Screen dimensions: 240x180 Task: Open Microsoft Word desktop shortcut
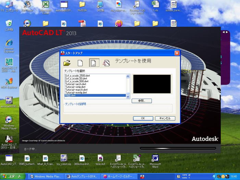[155, 161]
